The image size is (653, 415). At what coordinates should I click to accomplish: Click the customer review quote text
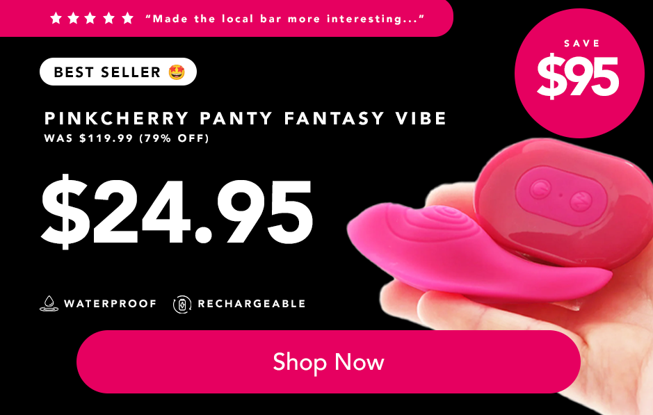click(285, 19)
